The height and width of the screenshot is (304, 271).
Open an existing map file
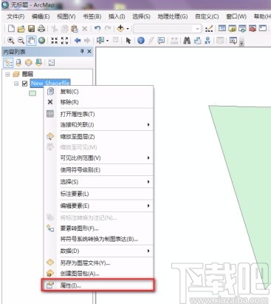[21, 29]
